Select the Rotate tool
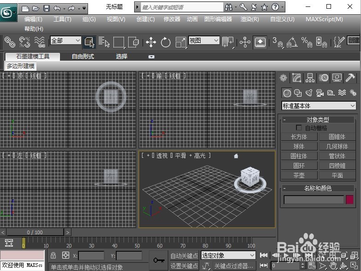The width and height of the screenshot is (361, 271). point(166,42)
